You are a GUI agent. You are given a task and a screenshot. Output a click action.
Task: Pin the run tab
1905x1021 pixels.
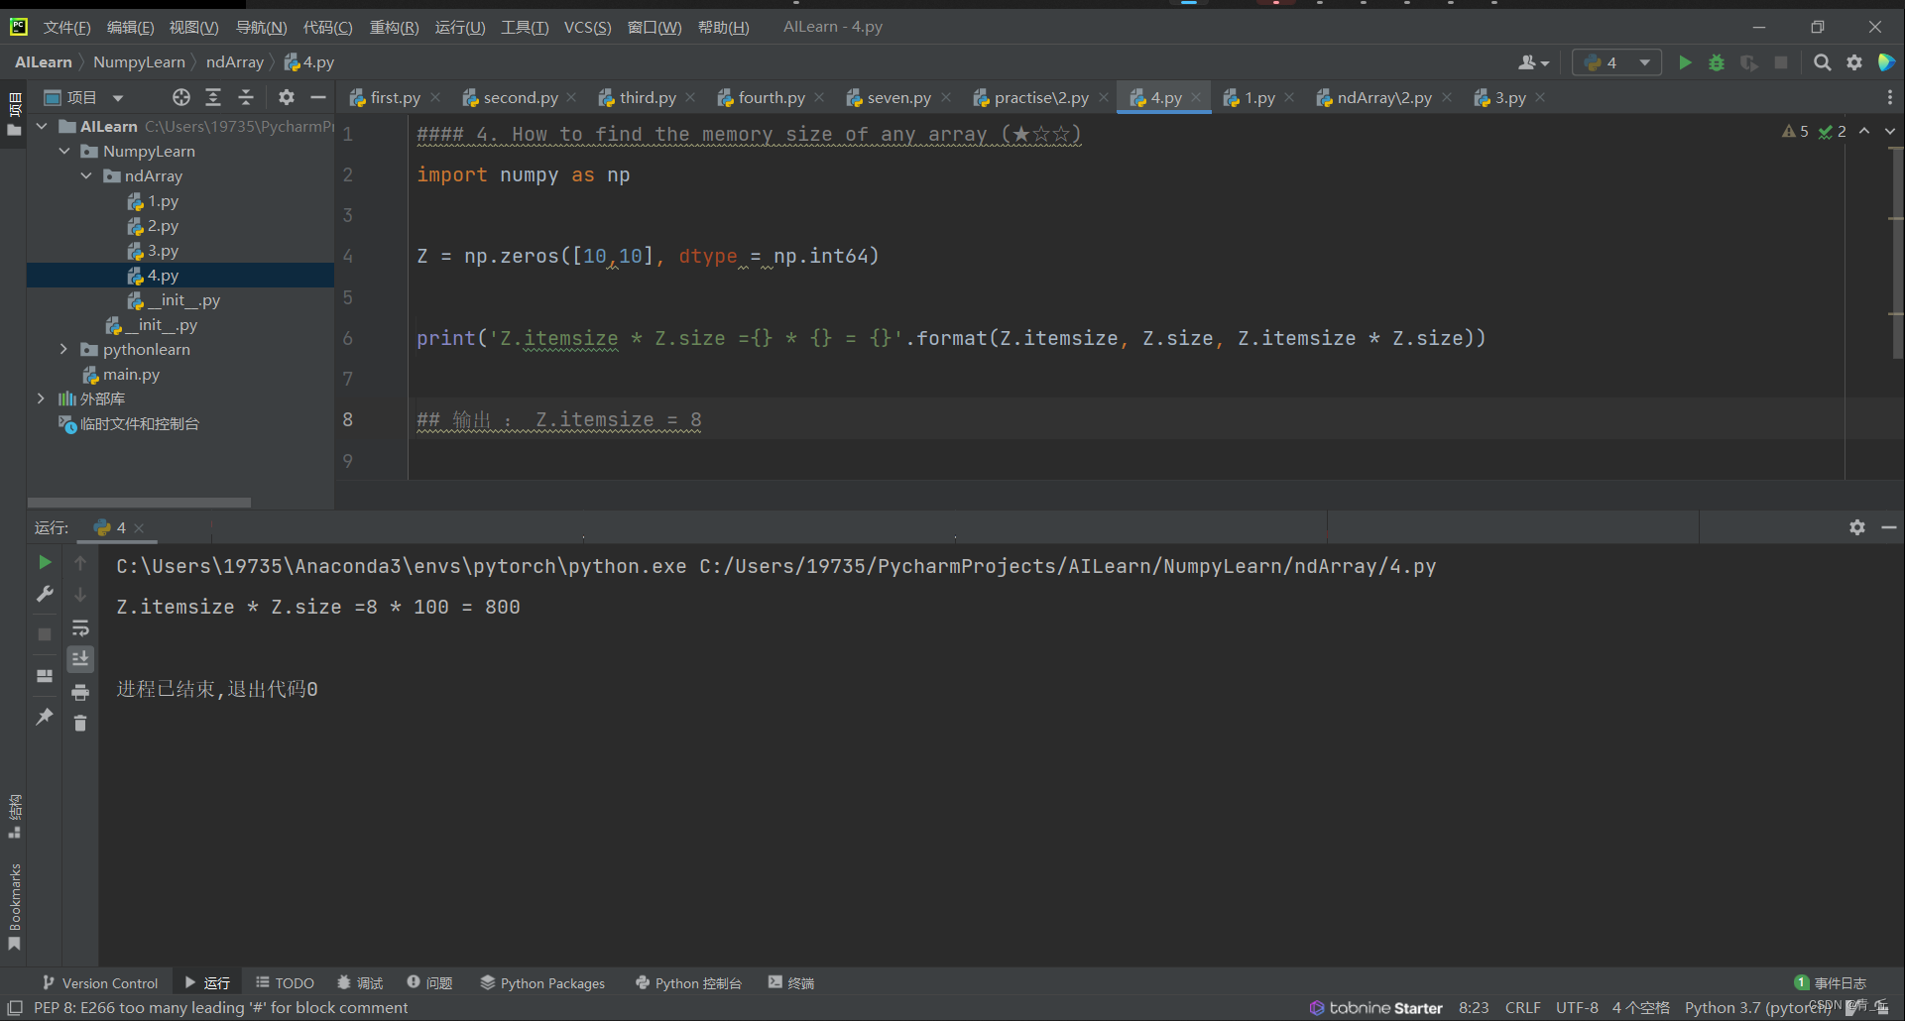click(45, 716)
